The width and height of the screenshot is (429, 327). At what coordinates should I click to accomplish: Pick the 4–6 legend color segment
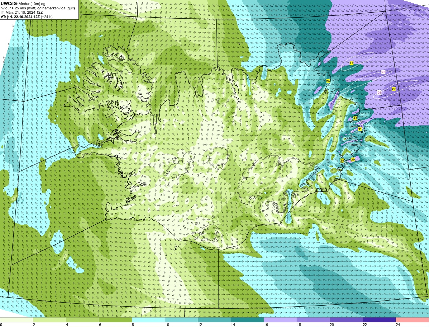pos(83,320)
